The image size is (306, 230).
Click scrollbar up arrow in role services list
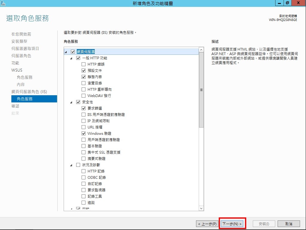tap(201, 50)
